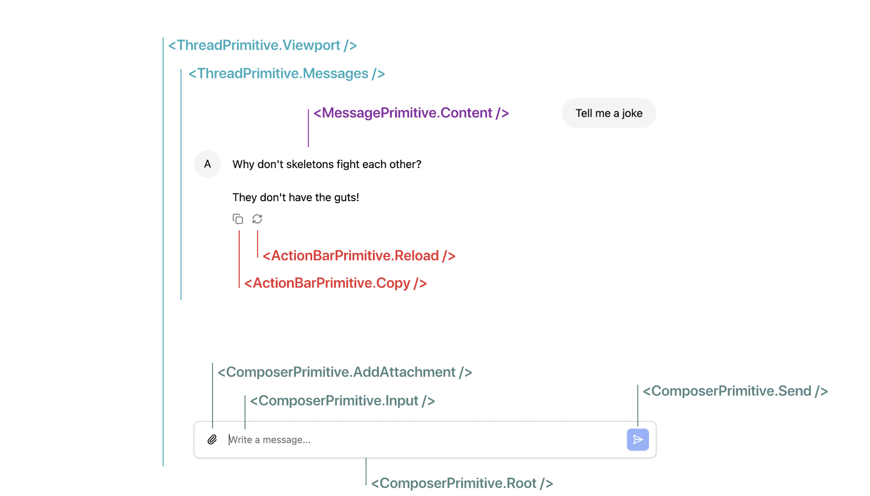
Task: Click the Tell me a joke bubble
Action: (609, 113)
